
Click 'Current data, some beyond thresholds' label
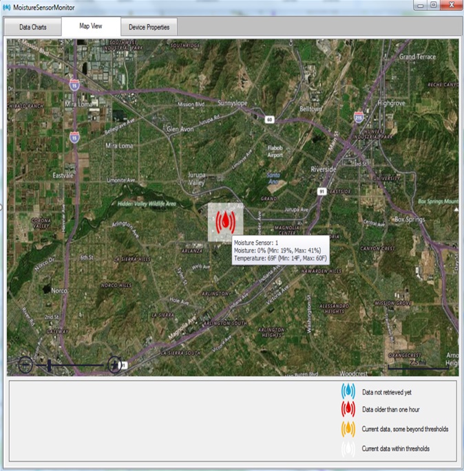point(405,429)
